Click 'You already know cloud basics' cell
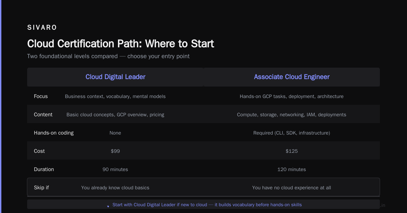407x213 pixels. (115, 188)
